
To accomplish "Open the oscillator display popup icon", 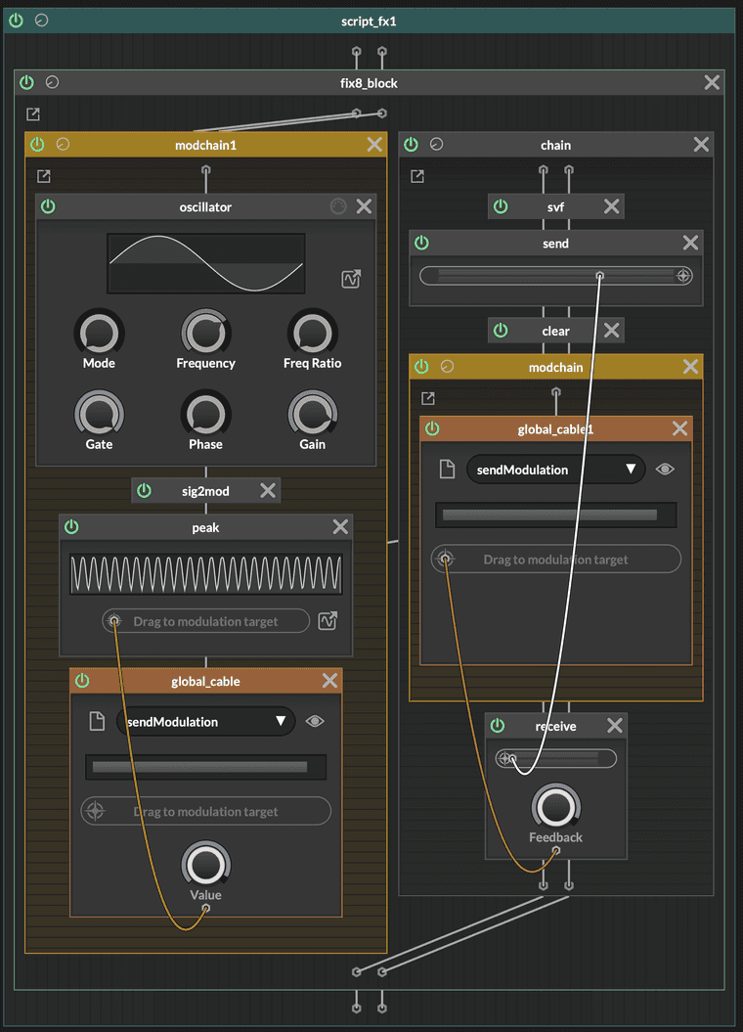I will [x=351, y=280].
